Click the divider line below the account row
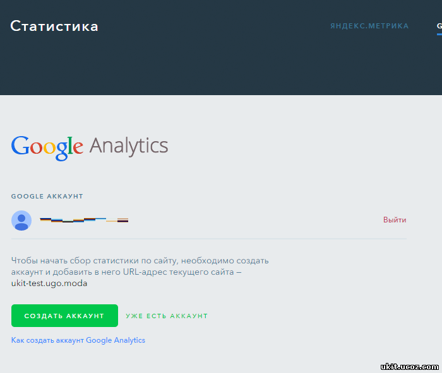442x373 pixels. point(209,239)
